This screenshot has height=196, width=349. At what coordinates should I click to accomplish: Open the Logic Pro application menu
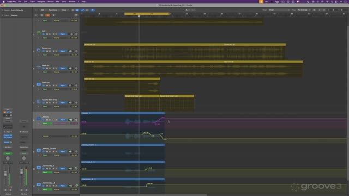tap(11, 2)
